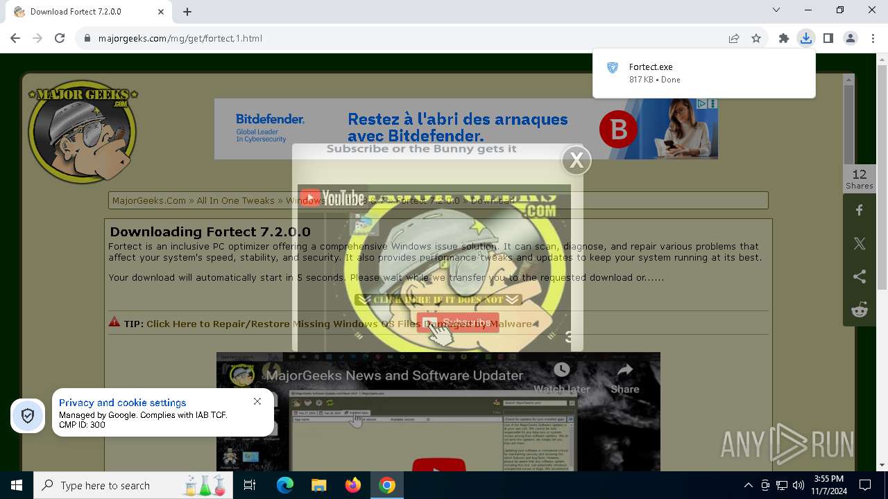Screen dimensions: 888x499
Task: Open the Chrome profile avatar
Action: click(851, 38)
